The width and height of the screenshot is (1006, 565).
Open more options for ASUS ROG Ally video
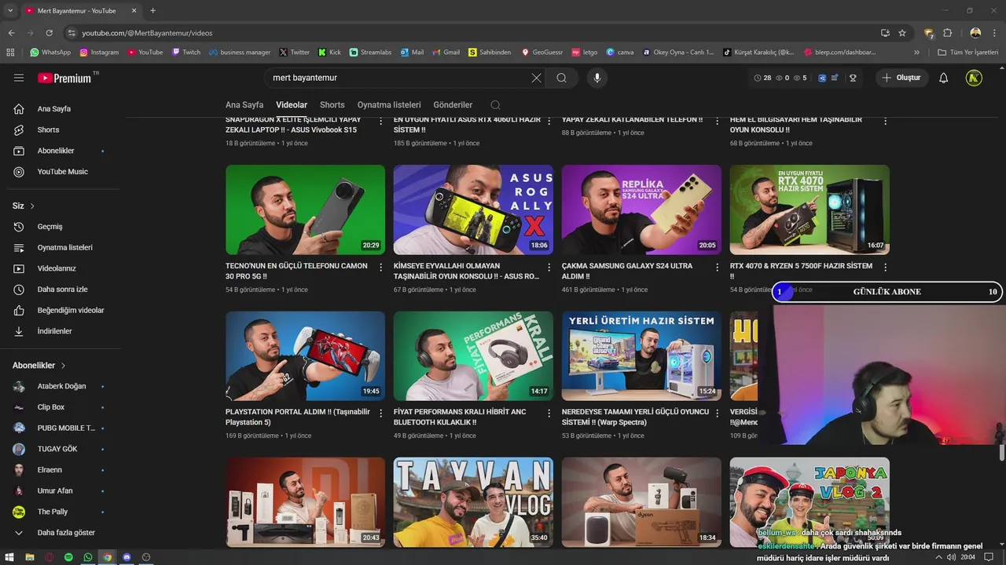549,268
